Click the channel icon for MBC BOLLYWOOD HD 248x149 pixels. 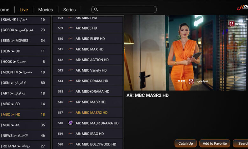(x=70, y=144)
